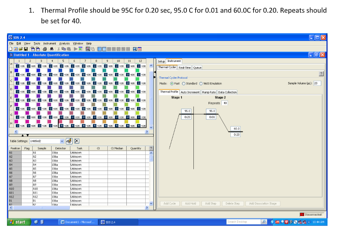
Task: Click the Save floppy disk icon
Action: coord(25,49)
